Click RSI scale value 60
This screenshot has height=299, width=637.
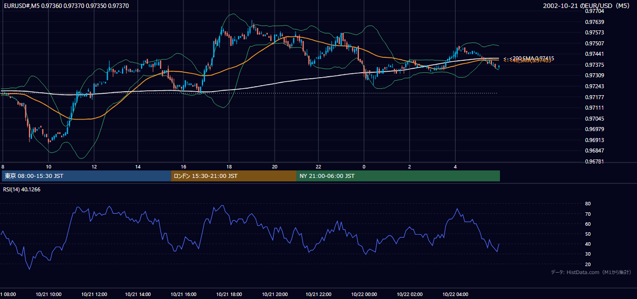pos(588,224)
